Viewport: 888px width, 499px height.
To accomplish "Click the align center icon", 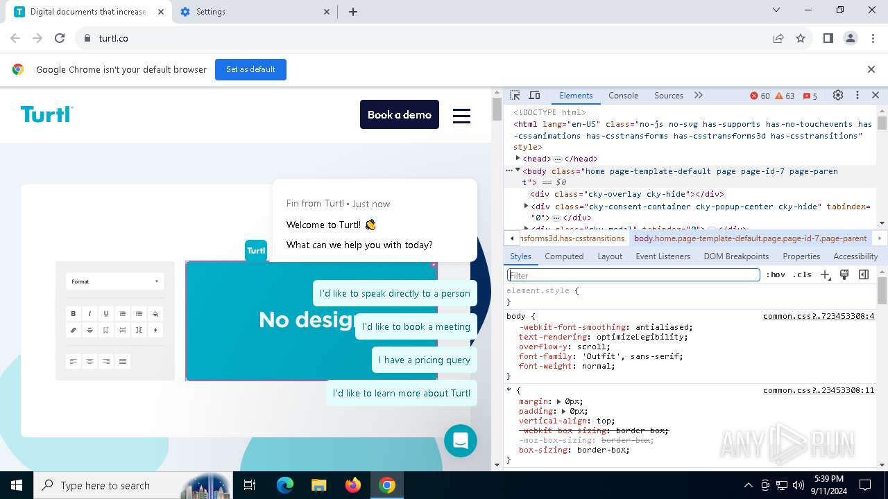I will (89, 361).
